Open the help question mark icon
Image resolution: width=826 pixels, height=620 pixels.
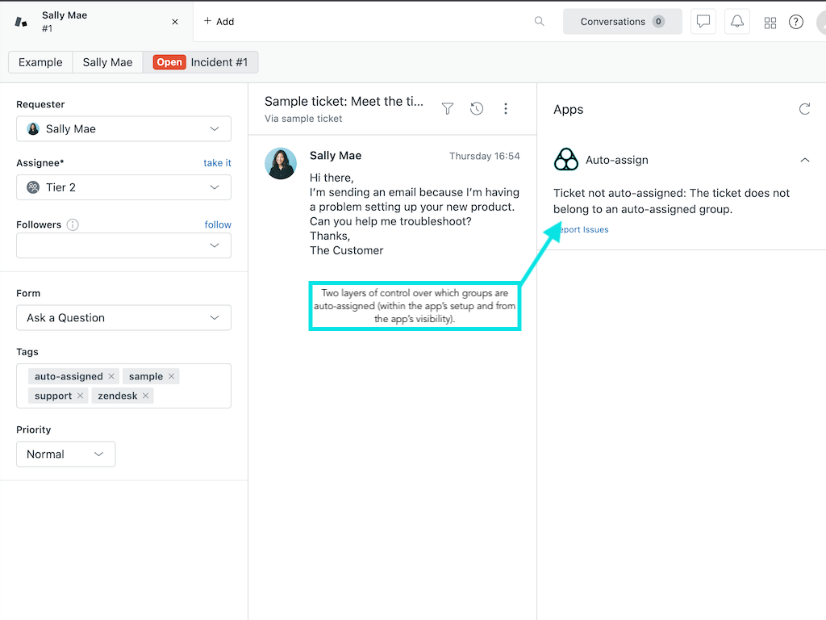(796, 22)
